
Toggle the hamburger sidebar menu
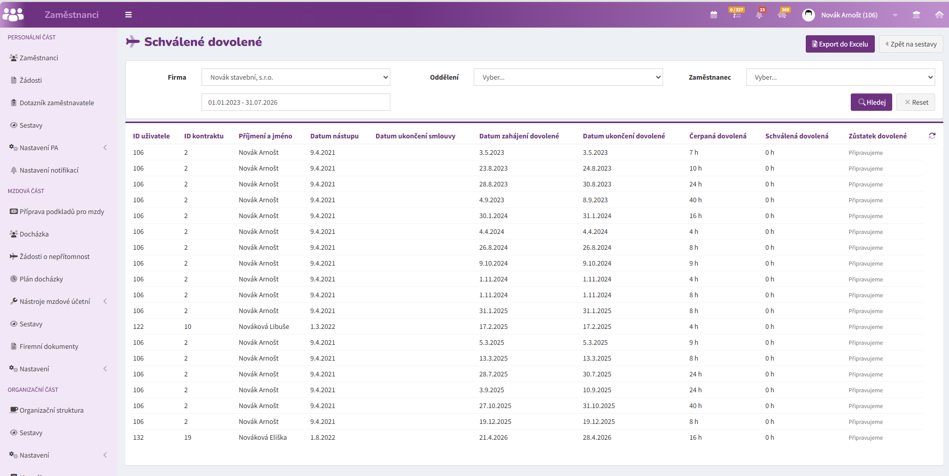click(x=128, y=15)
